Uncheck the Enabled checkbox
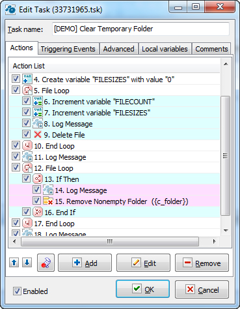The width and height of the screenshot is (240, 309). pos(17,291)
